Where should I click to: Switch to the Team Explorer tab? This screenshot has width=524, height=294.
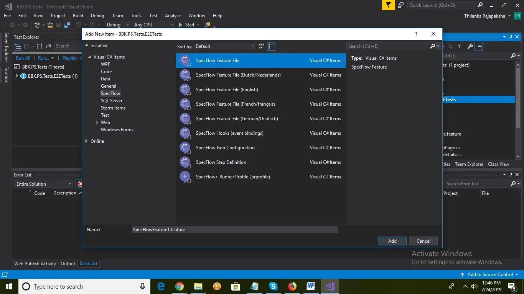coord(469,164)
